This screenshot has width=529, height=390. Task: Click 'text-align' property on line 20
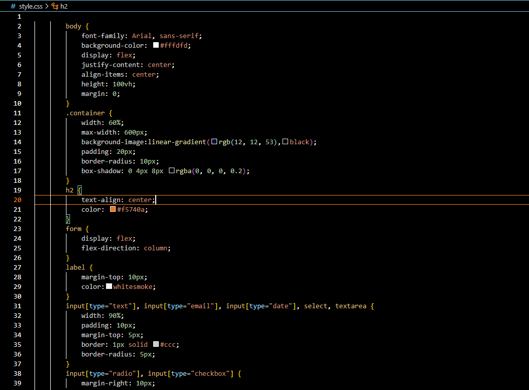(x=101, y=200)
